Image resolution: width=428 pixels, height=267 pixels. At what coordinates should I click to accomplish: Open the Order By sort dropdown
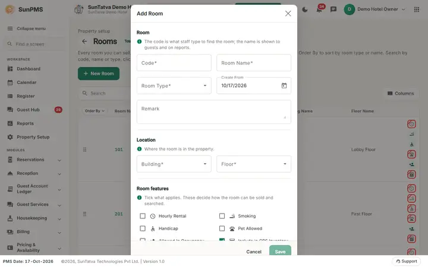coord(95,111)
